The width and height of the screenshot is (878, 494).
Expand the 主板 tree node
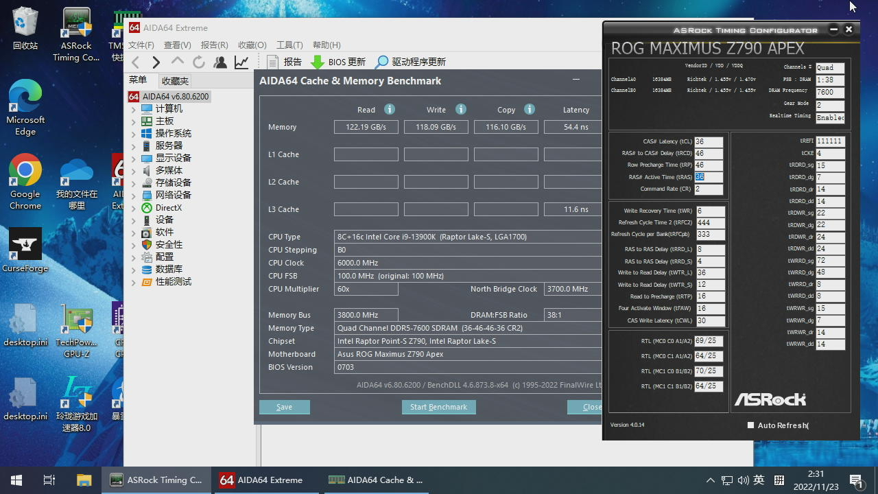pos(134,121)
